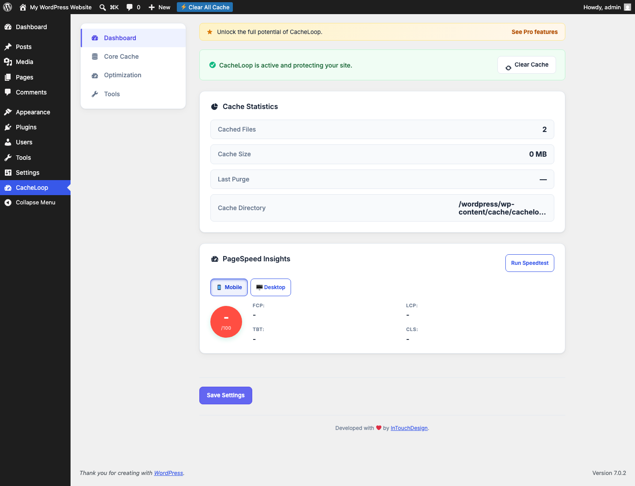
Task: Open Comments in the admin menu
Action: point(35,92)
